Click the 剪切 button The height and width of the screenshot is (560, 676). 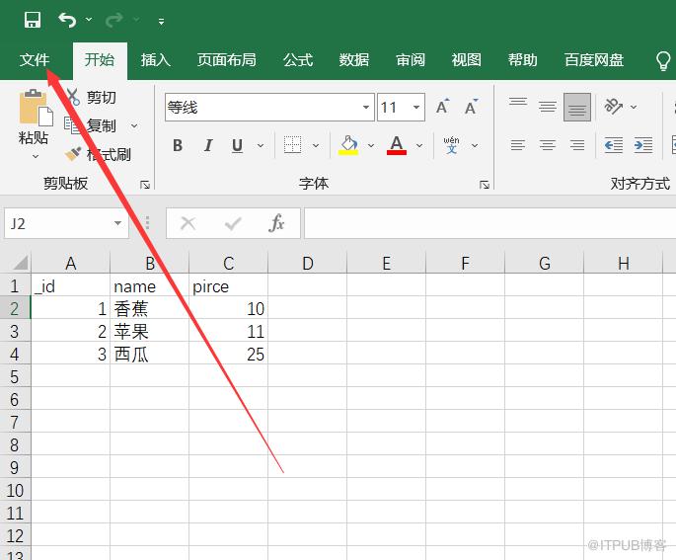(92, 97)
